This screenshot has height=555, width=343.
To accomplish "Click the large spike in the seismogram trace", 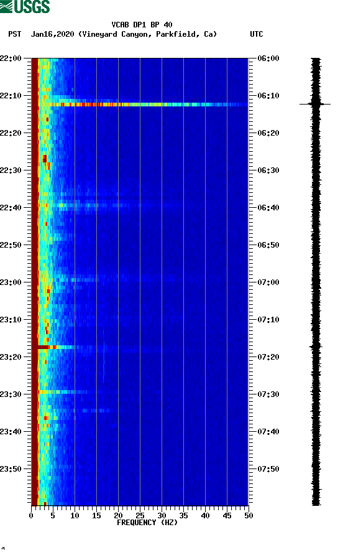I will coord(315,104).
